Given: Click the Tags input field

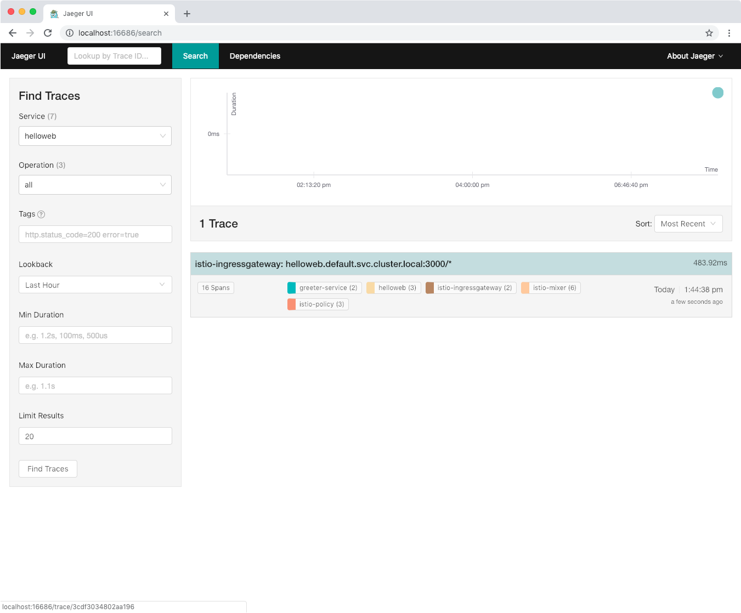Looking at the screenshot, I should tap(95, 234).
